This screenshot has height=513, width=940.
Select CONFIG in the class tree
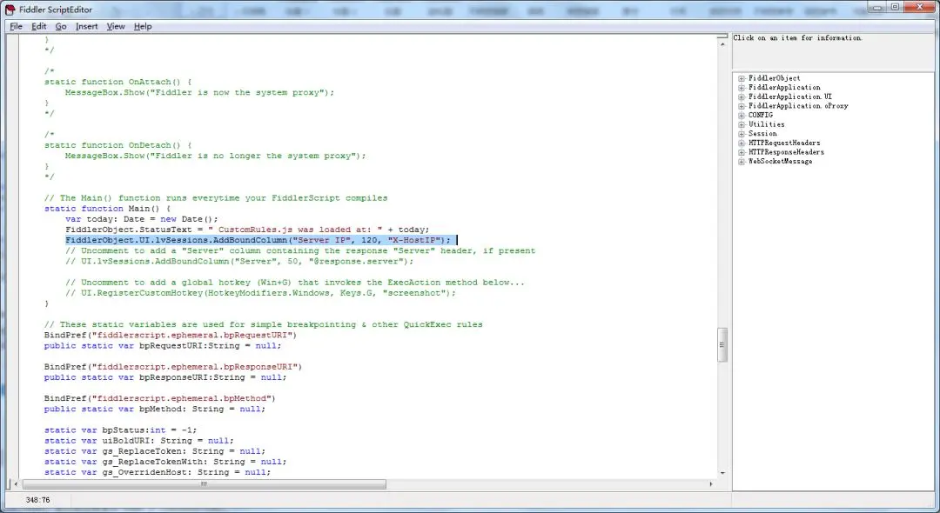point(760,116)
